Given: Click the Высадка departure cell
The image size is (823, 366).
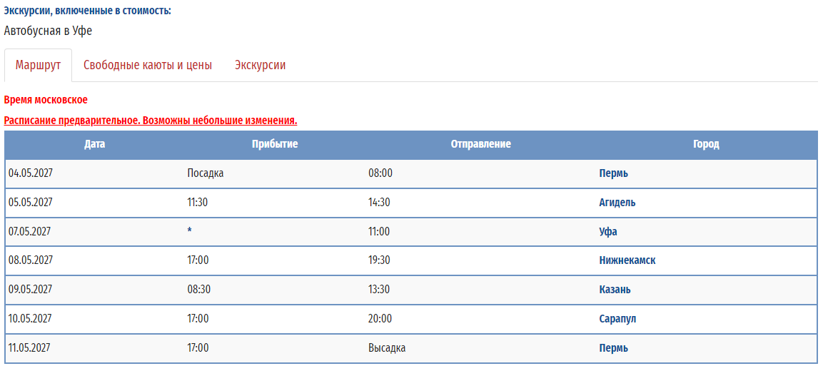Looking at the screenshot, I should [x=387, y=347].
